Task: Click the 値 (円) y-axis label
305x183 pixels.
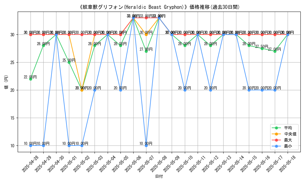Action: (x=6, y=82)
